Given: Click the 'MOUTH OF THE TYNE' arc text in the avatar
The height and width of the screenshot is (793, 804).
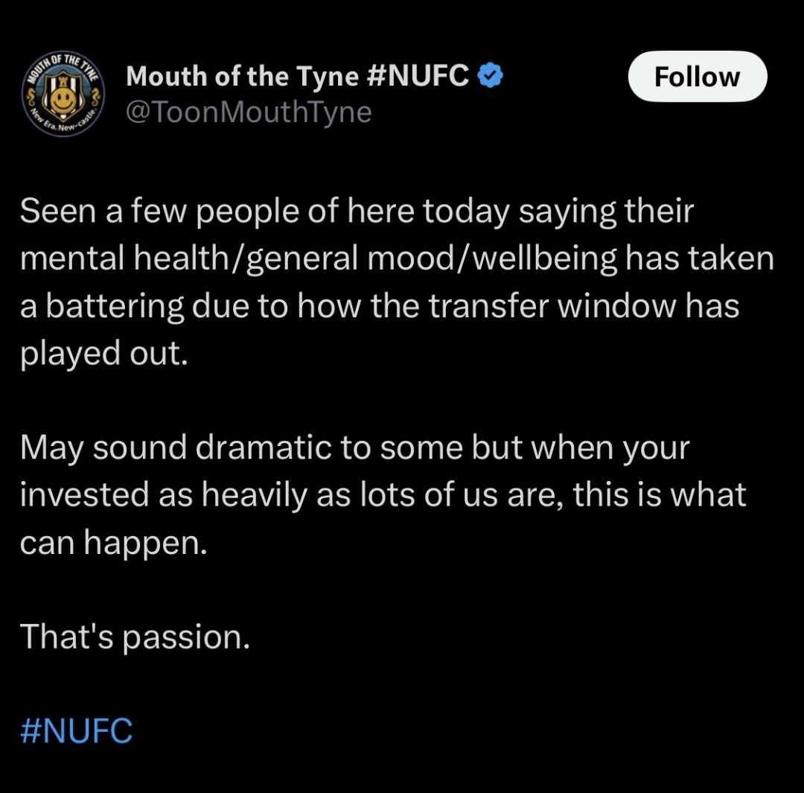Looking at the screenshot, I should point(63,66).
